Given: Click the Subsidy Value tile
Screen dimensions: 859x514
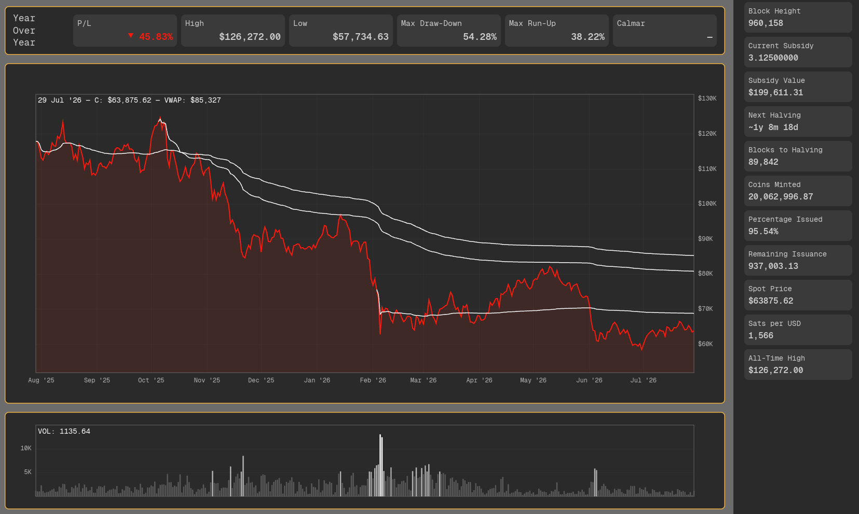Looking at the screenshot, I should point(798,87).
